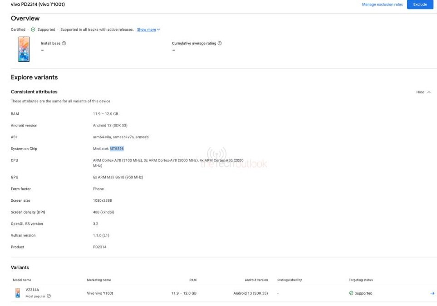Click the blue Exclude button
The width and height of the screenshot is (437, 306).
point(420,4)
